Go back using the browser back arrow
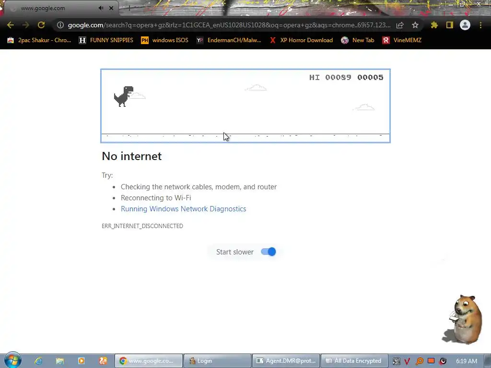Viewport: 491px width, 368px height. coord(11,25)
